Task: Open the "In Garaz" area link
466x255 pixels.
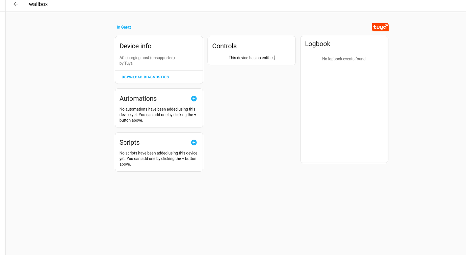Action: (124, 27)
